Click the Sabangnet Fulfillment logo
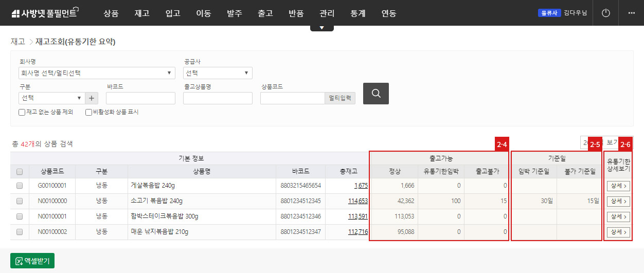Viewport: 644px width, 273px height. click(x=45, y=13)
